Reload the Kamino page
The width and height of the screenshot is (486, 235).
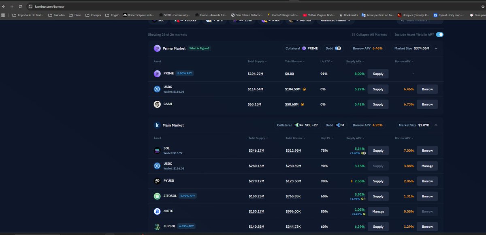(x=20, y=7)
